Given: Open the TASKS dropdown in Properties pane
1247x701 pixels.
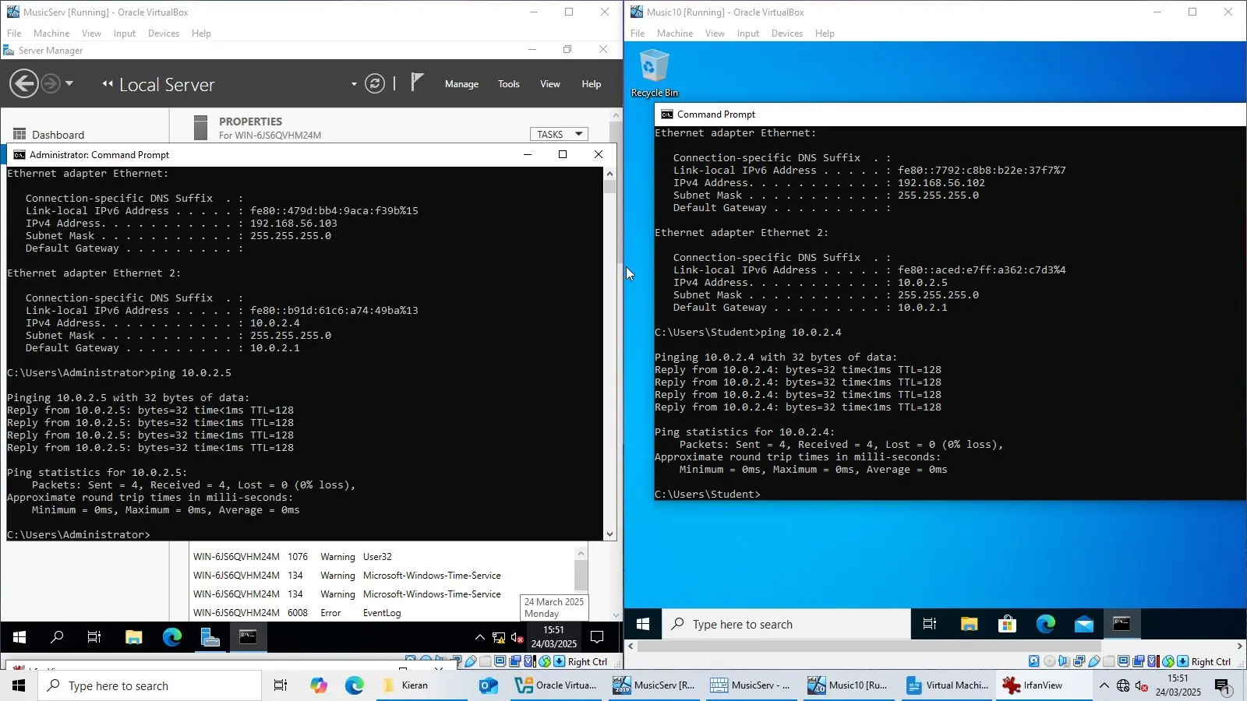Looking at the screenshot, I should [x=559, y=134].
